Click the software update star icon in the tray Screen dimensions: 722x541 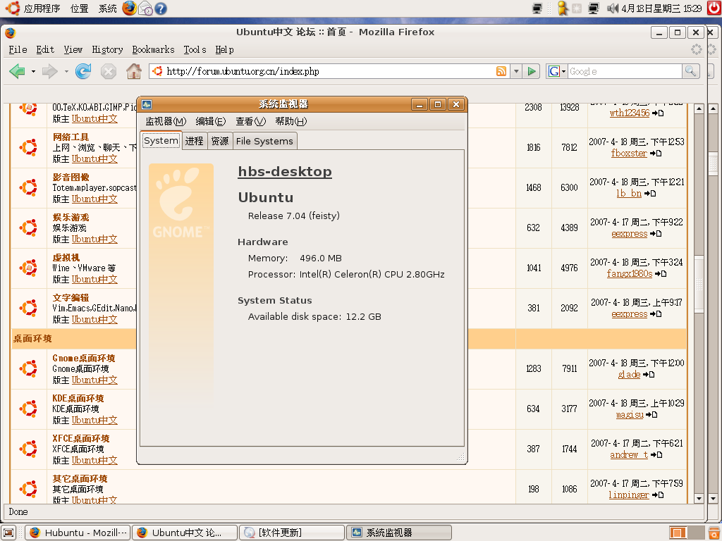[x=577, y=8]
